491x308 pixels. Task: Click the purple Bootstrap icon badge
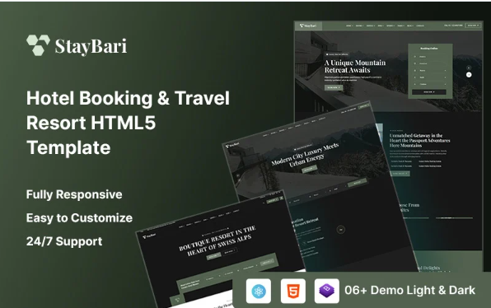click(326, 291)
